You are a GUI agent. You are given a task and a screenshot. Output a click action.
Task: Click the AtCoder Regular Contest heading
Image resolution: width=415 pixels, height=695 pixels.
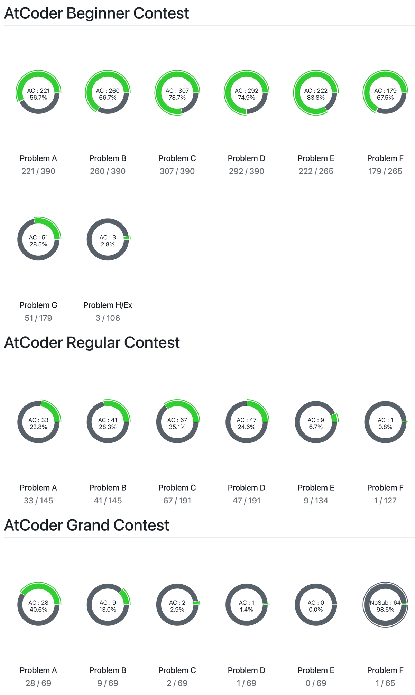click(x=92, y=343)
